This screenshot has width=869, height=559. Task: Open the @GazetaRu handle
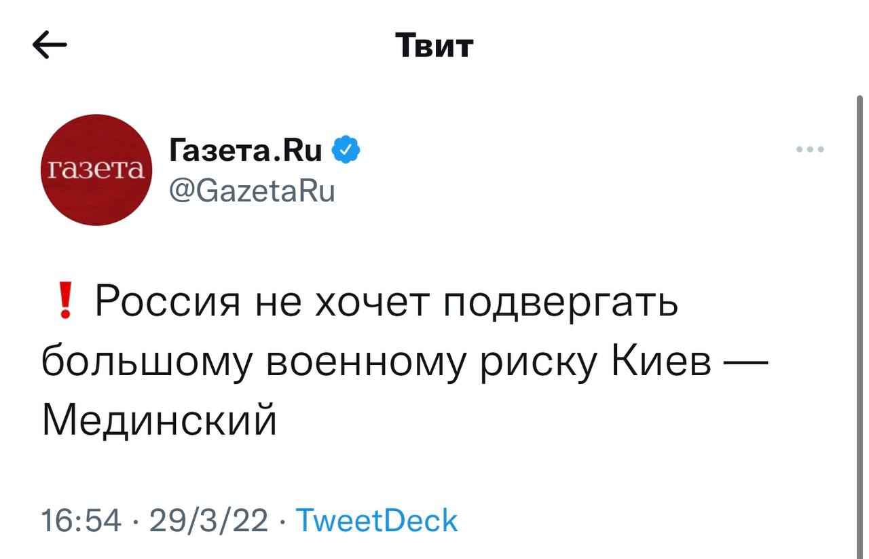pos(251,191)
